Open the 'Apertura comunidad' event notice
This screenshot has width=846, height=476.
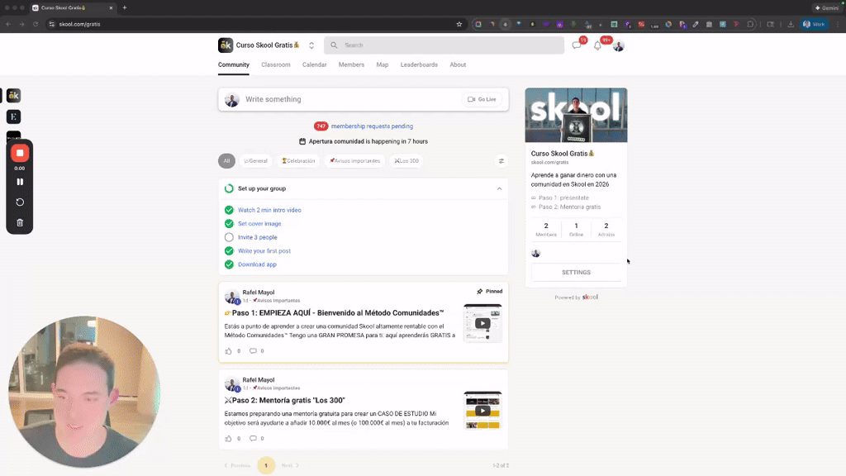(364, 141)
